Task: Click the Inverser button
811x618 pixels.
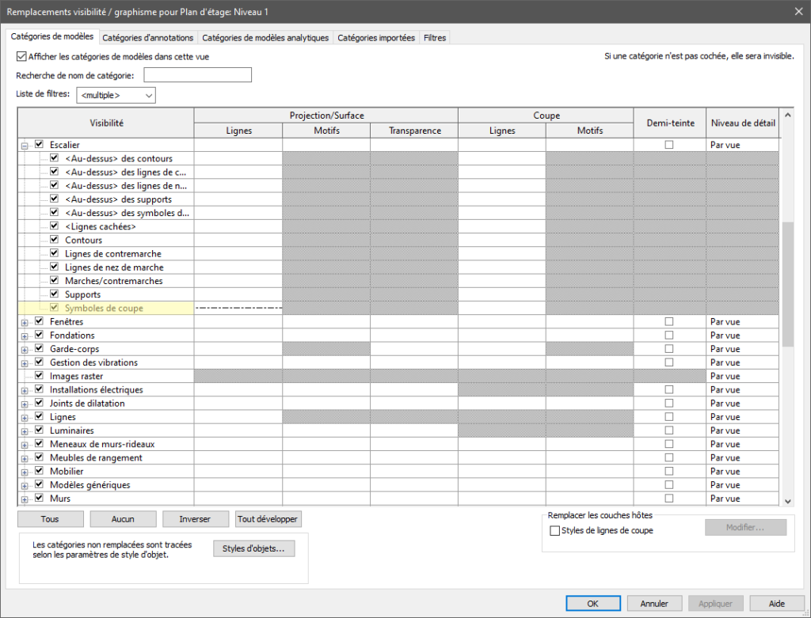Action: click(x=195, y=519)
